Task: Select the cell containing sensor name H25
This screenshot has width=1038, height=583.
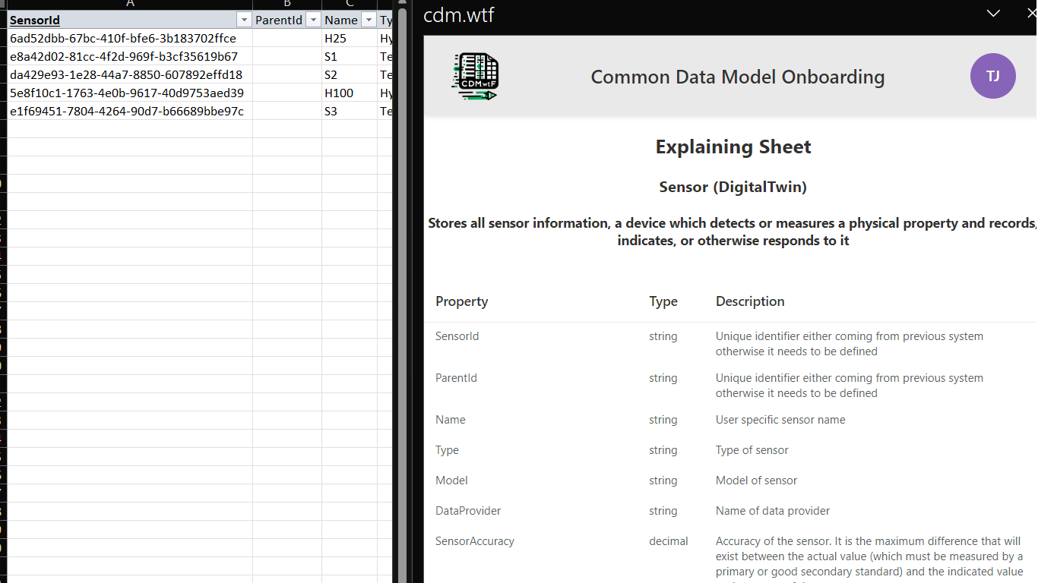Action: 349,39
